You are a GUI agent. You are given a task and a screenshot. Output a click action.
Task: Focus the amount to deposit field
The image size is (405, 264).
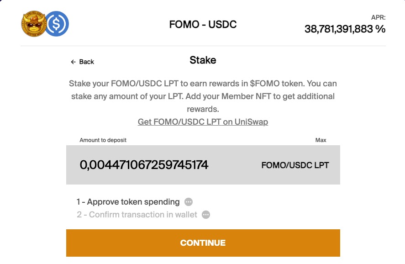click(144, 165)
